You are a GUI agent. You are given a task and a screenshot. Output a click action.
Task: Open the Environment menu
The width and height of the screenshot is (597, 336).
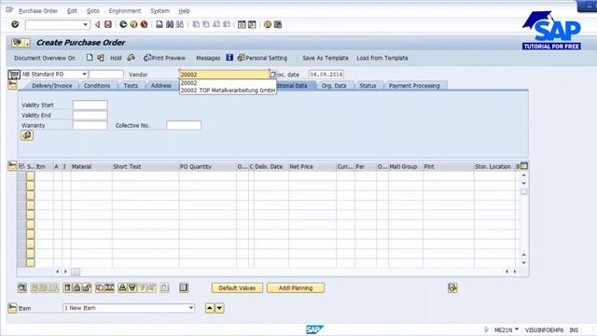click(125, 11)
